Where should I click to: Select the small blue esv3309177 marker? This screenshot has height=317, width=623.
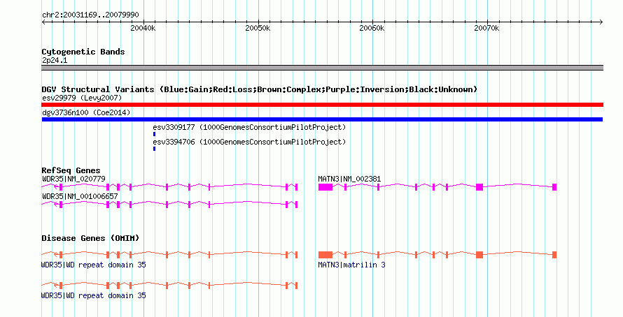click(154, 134)
